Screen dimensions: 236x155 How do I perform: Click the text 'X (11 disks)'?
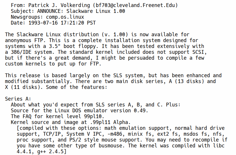(23, 87)
